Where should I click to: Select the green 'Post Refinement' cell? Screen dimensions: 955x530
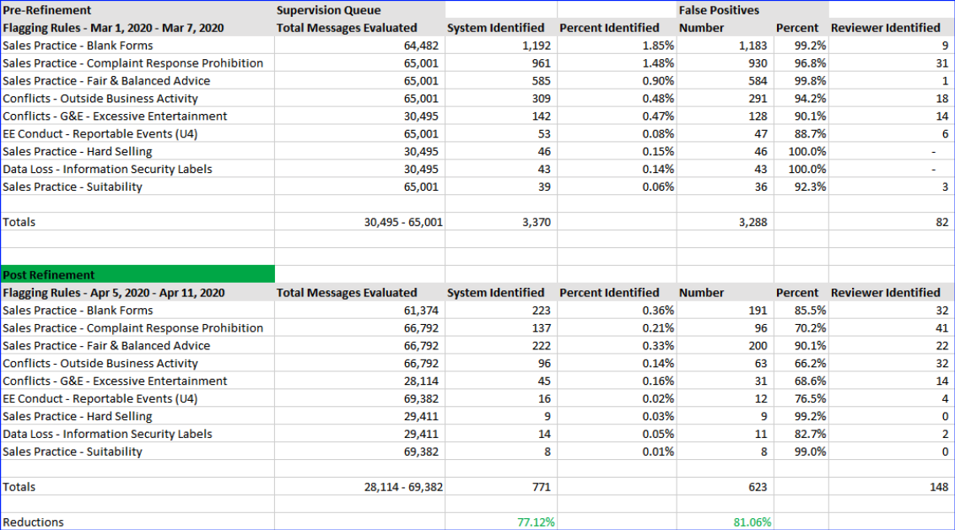[x=138, y=275]
